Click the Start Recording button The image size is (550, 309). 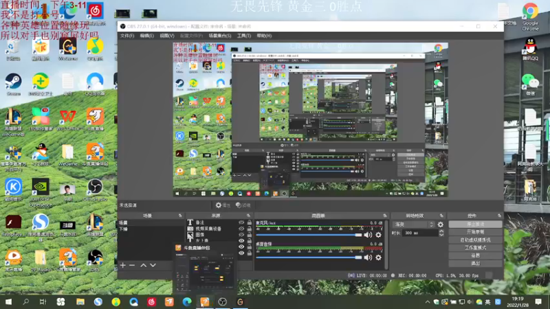pos(475,232)
